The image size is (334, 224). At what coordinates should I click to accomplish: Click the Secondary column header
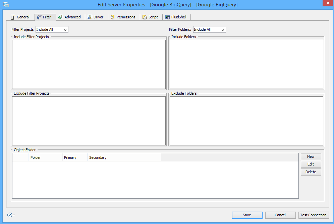click(124, 157)
